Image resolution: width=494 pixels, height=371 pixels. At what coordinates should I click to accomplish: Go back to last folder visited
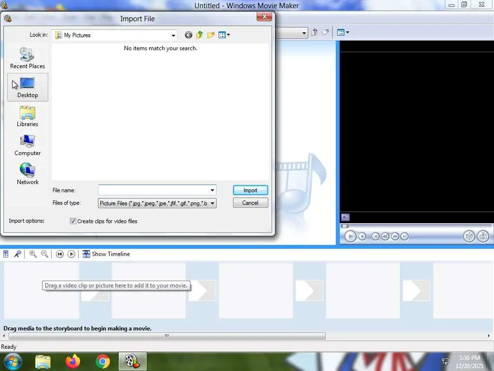point(189,35)
